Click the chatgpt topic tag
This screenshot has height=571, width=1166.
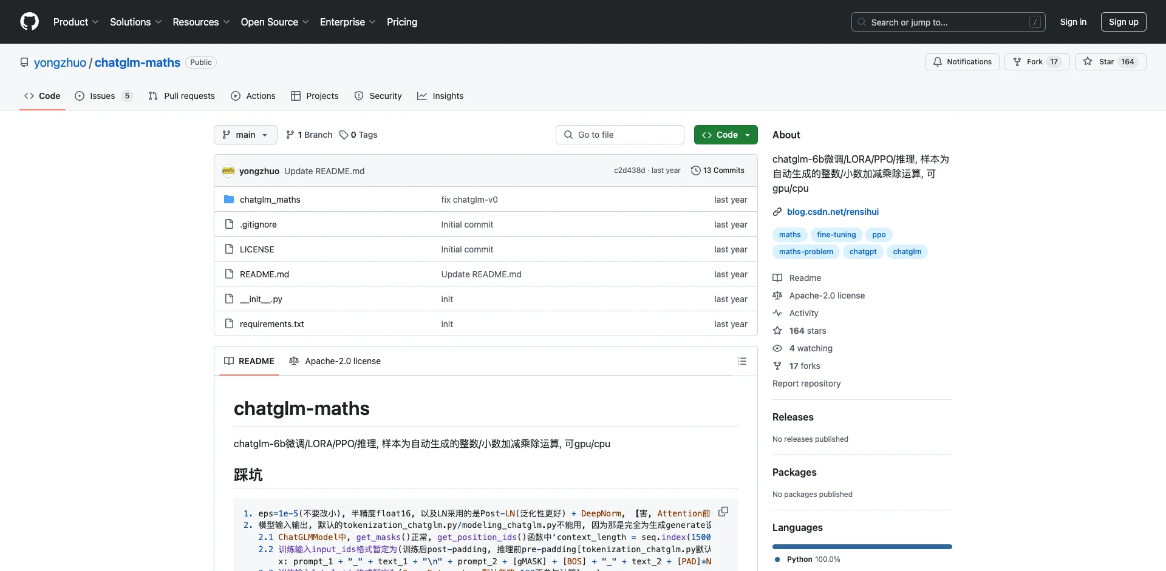[863, 252]
